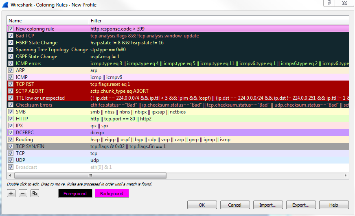Toggle the HTTP rule checkbox
The width and height of the screenshot is (355, 216).
pyautogui.click(x=11, y=118)
